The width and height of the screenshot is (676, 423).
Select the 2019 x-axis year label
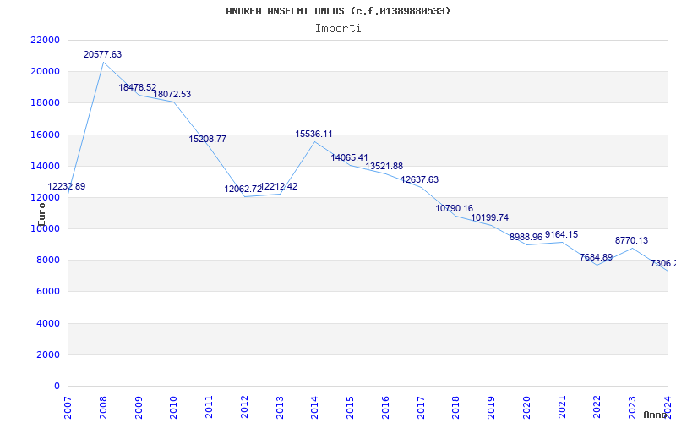click(x=491, y=407)
